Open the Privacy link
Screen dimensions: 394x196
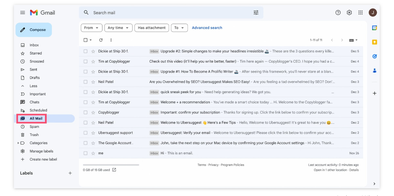click(213, 165)
